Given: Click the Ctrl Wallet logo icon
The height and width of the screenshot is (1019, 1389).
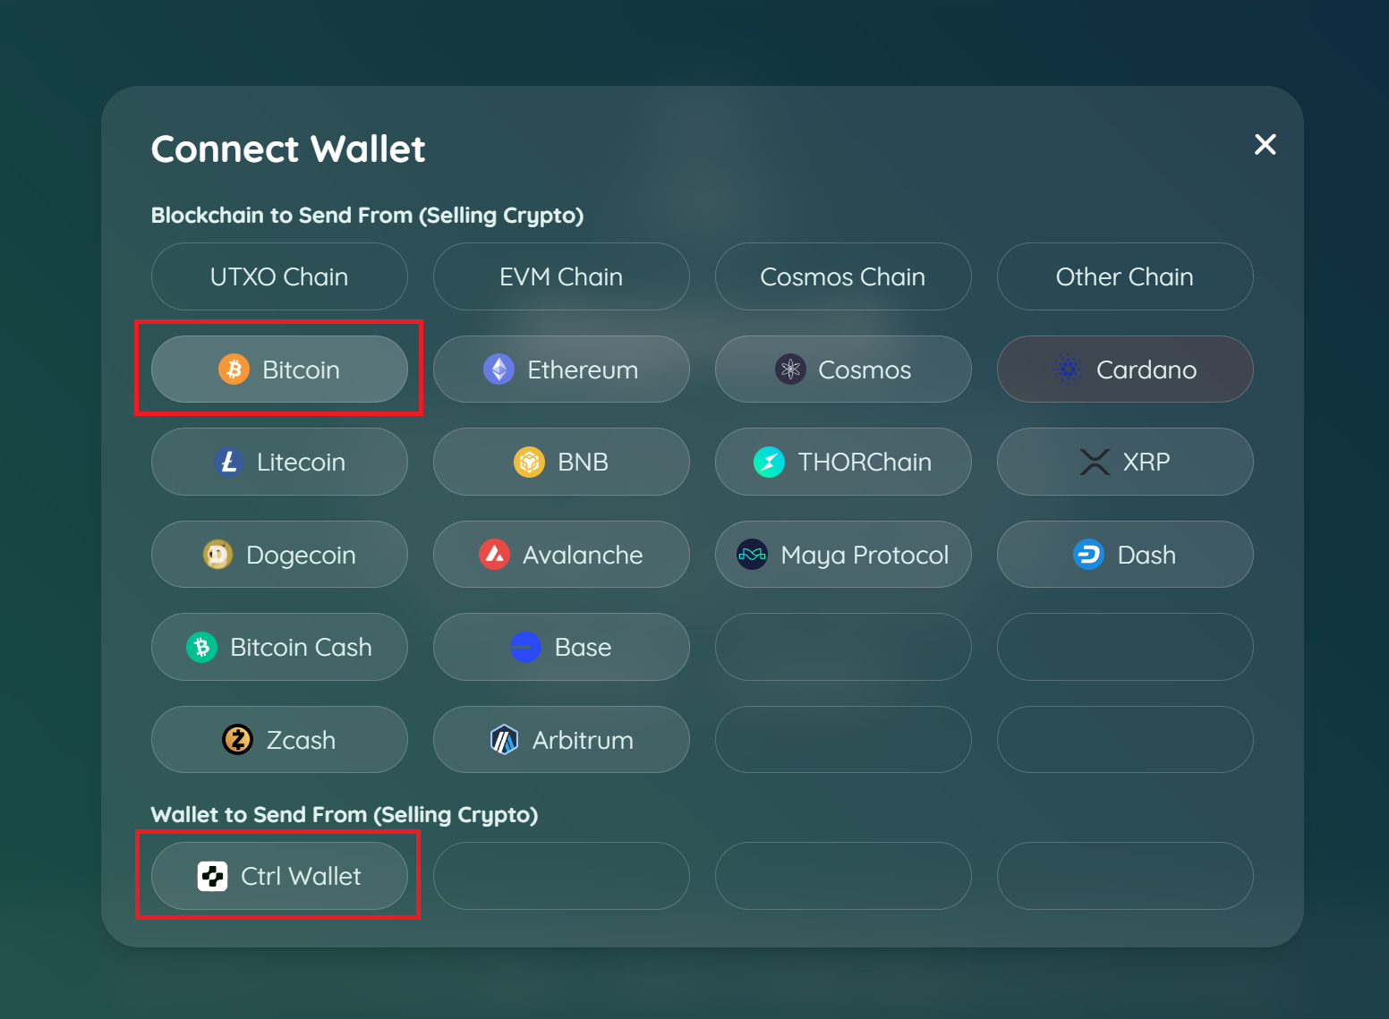Looking at the screenshot, I should tap(212, 876).
